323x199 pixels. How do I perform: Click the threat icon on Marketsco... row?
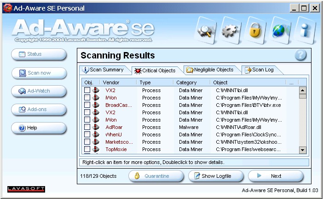pyautogui.click(x=96, y=142)
